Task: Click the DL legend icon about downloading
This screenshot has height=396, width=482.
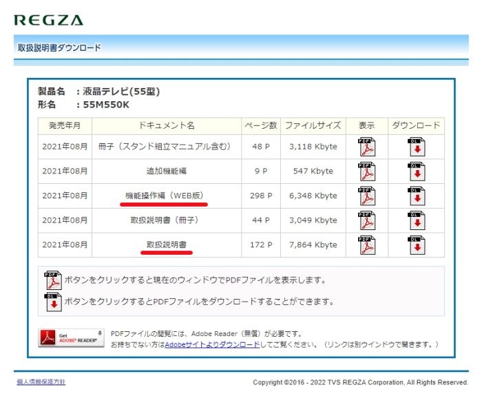Action: (53, 302)
